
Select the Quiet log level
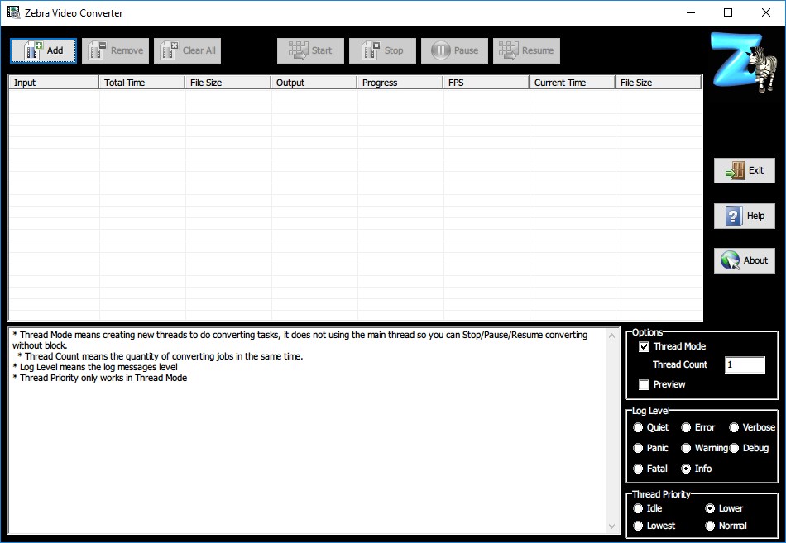coord(638,428)
